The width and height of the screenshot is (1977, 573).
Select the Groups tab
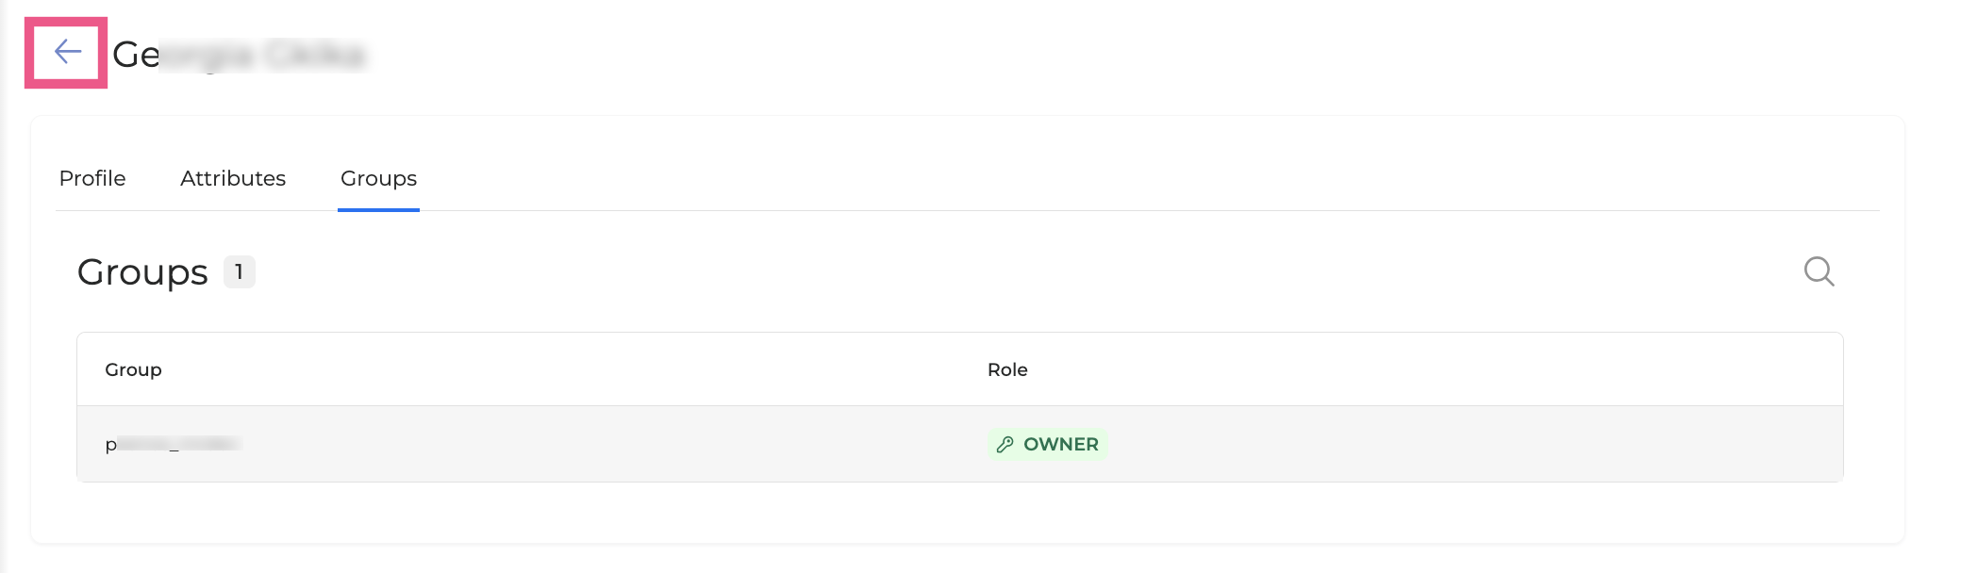click(x=378, y=178)
